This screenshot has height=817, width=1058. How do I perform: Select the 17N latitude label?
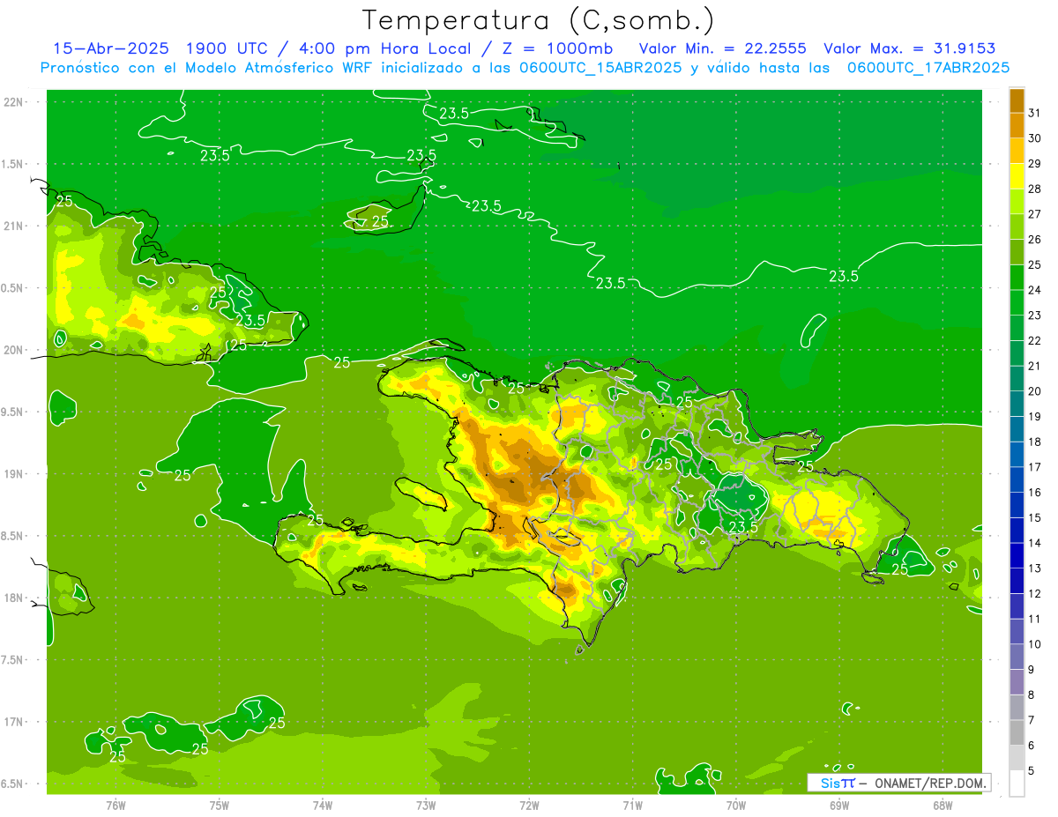click(x=12, y=722)
